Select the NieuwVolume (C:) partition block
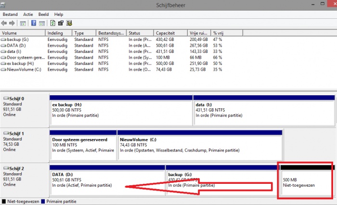The width and height of the screenshot is (337, 205). [200, 145]
